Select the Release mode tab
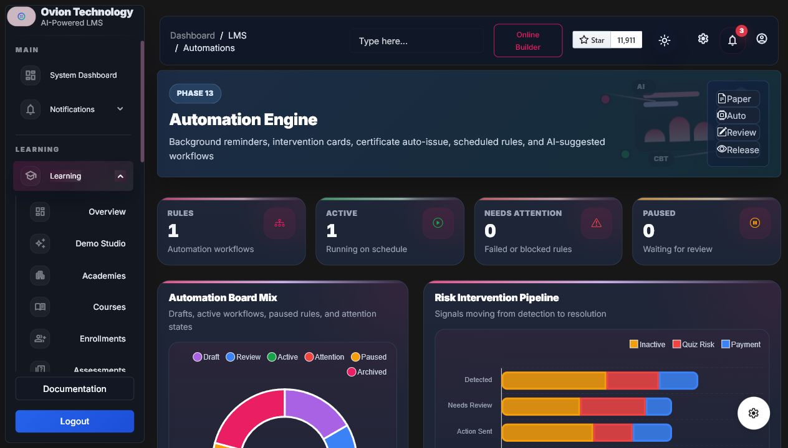Viewport: 788px width, 448px height. click(738, 149)
